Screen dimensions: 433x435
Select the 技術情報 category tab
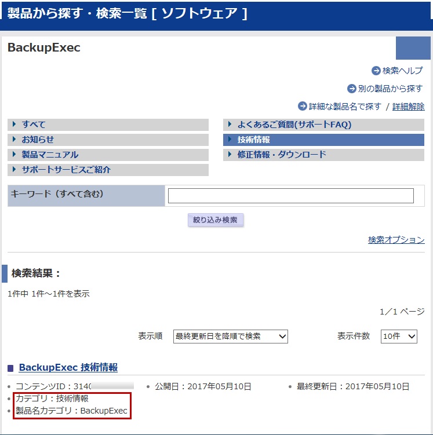(323, 140)
